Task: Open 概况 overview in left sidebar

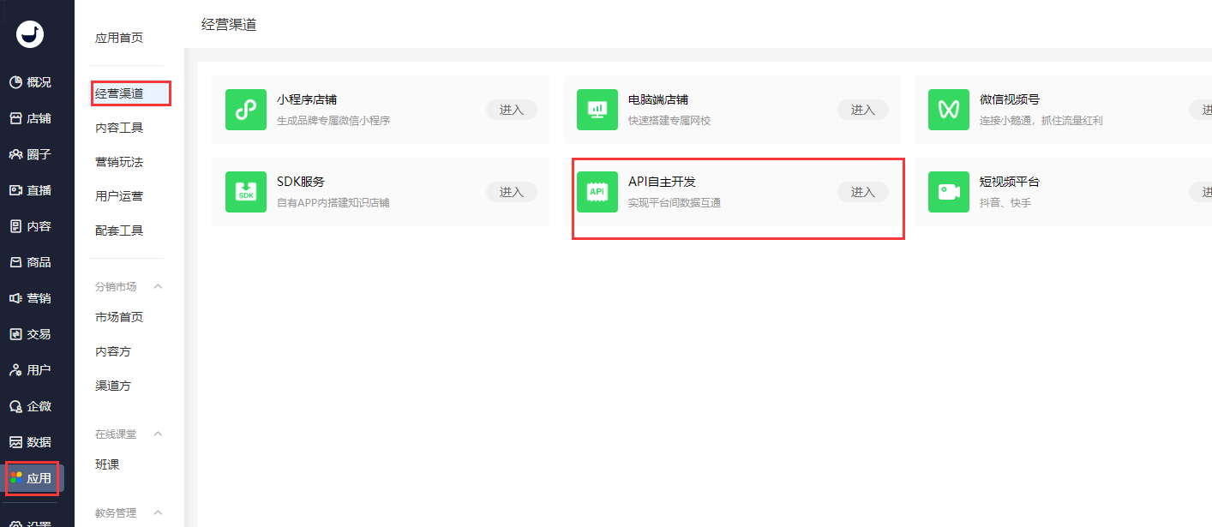Action: point(31,82)
